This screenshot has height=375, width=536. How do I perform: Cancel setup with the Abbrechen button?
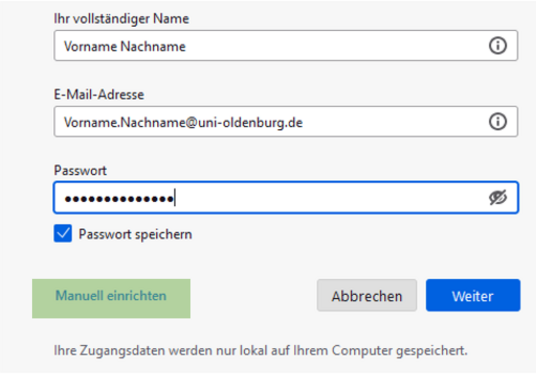pyautogui.click(x=367, y=296)
